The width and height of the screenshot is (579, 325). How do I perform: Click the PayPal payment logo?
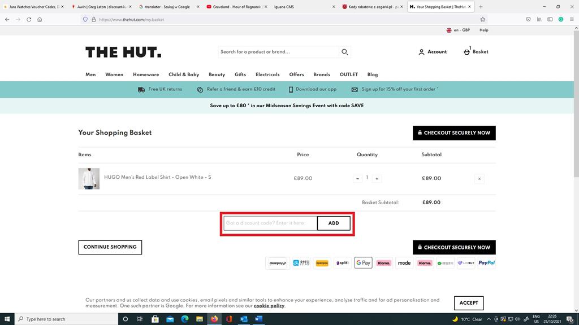point(486,263)
